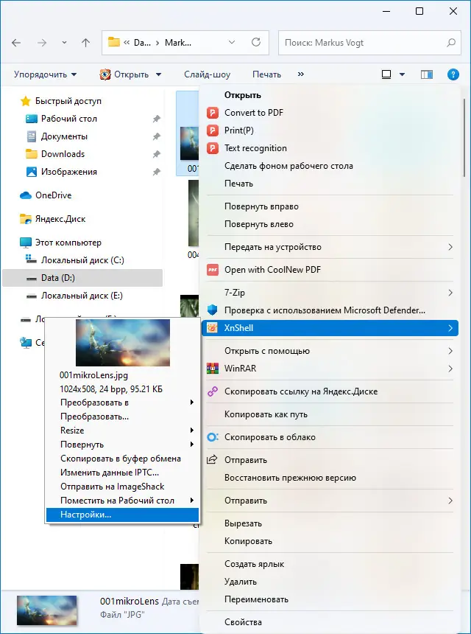Open view options dropdown arrow
Screen dimensions: 471x634
click(x=402, y=74)
